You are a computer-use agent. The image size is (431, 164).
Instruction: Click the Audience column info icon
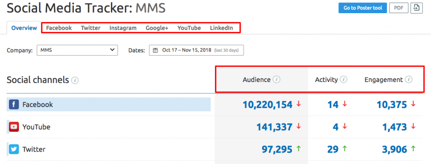pos(277,80)
